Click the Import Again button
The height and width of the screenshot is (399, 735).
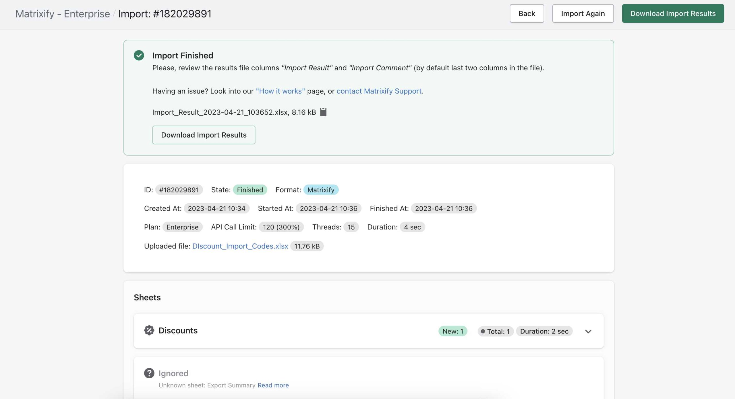(583, 14)
